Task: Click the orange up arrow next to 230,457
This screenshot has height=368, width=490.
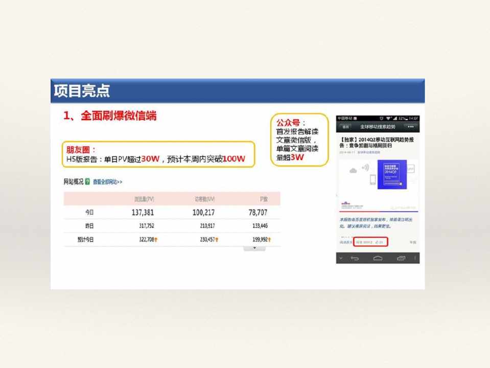Action: point(217,239)
